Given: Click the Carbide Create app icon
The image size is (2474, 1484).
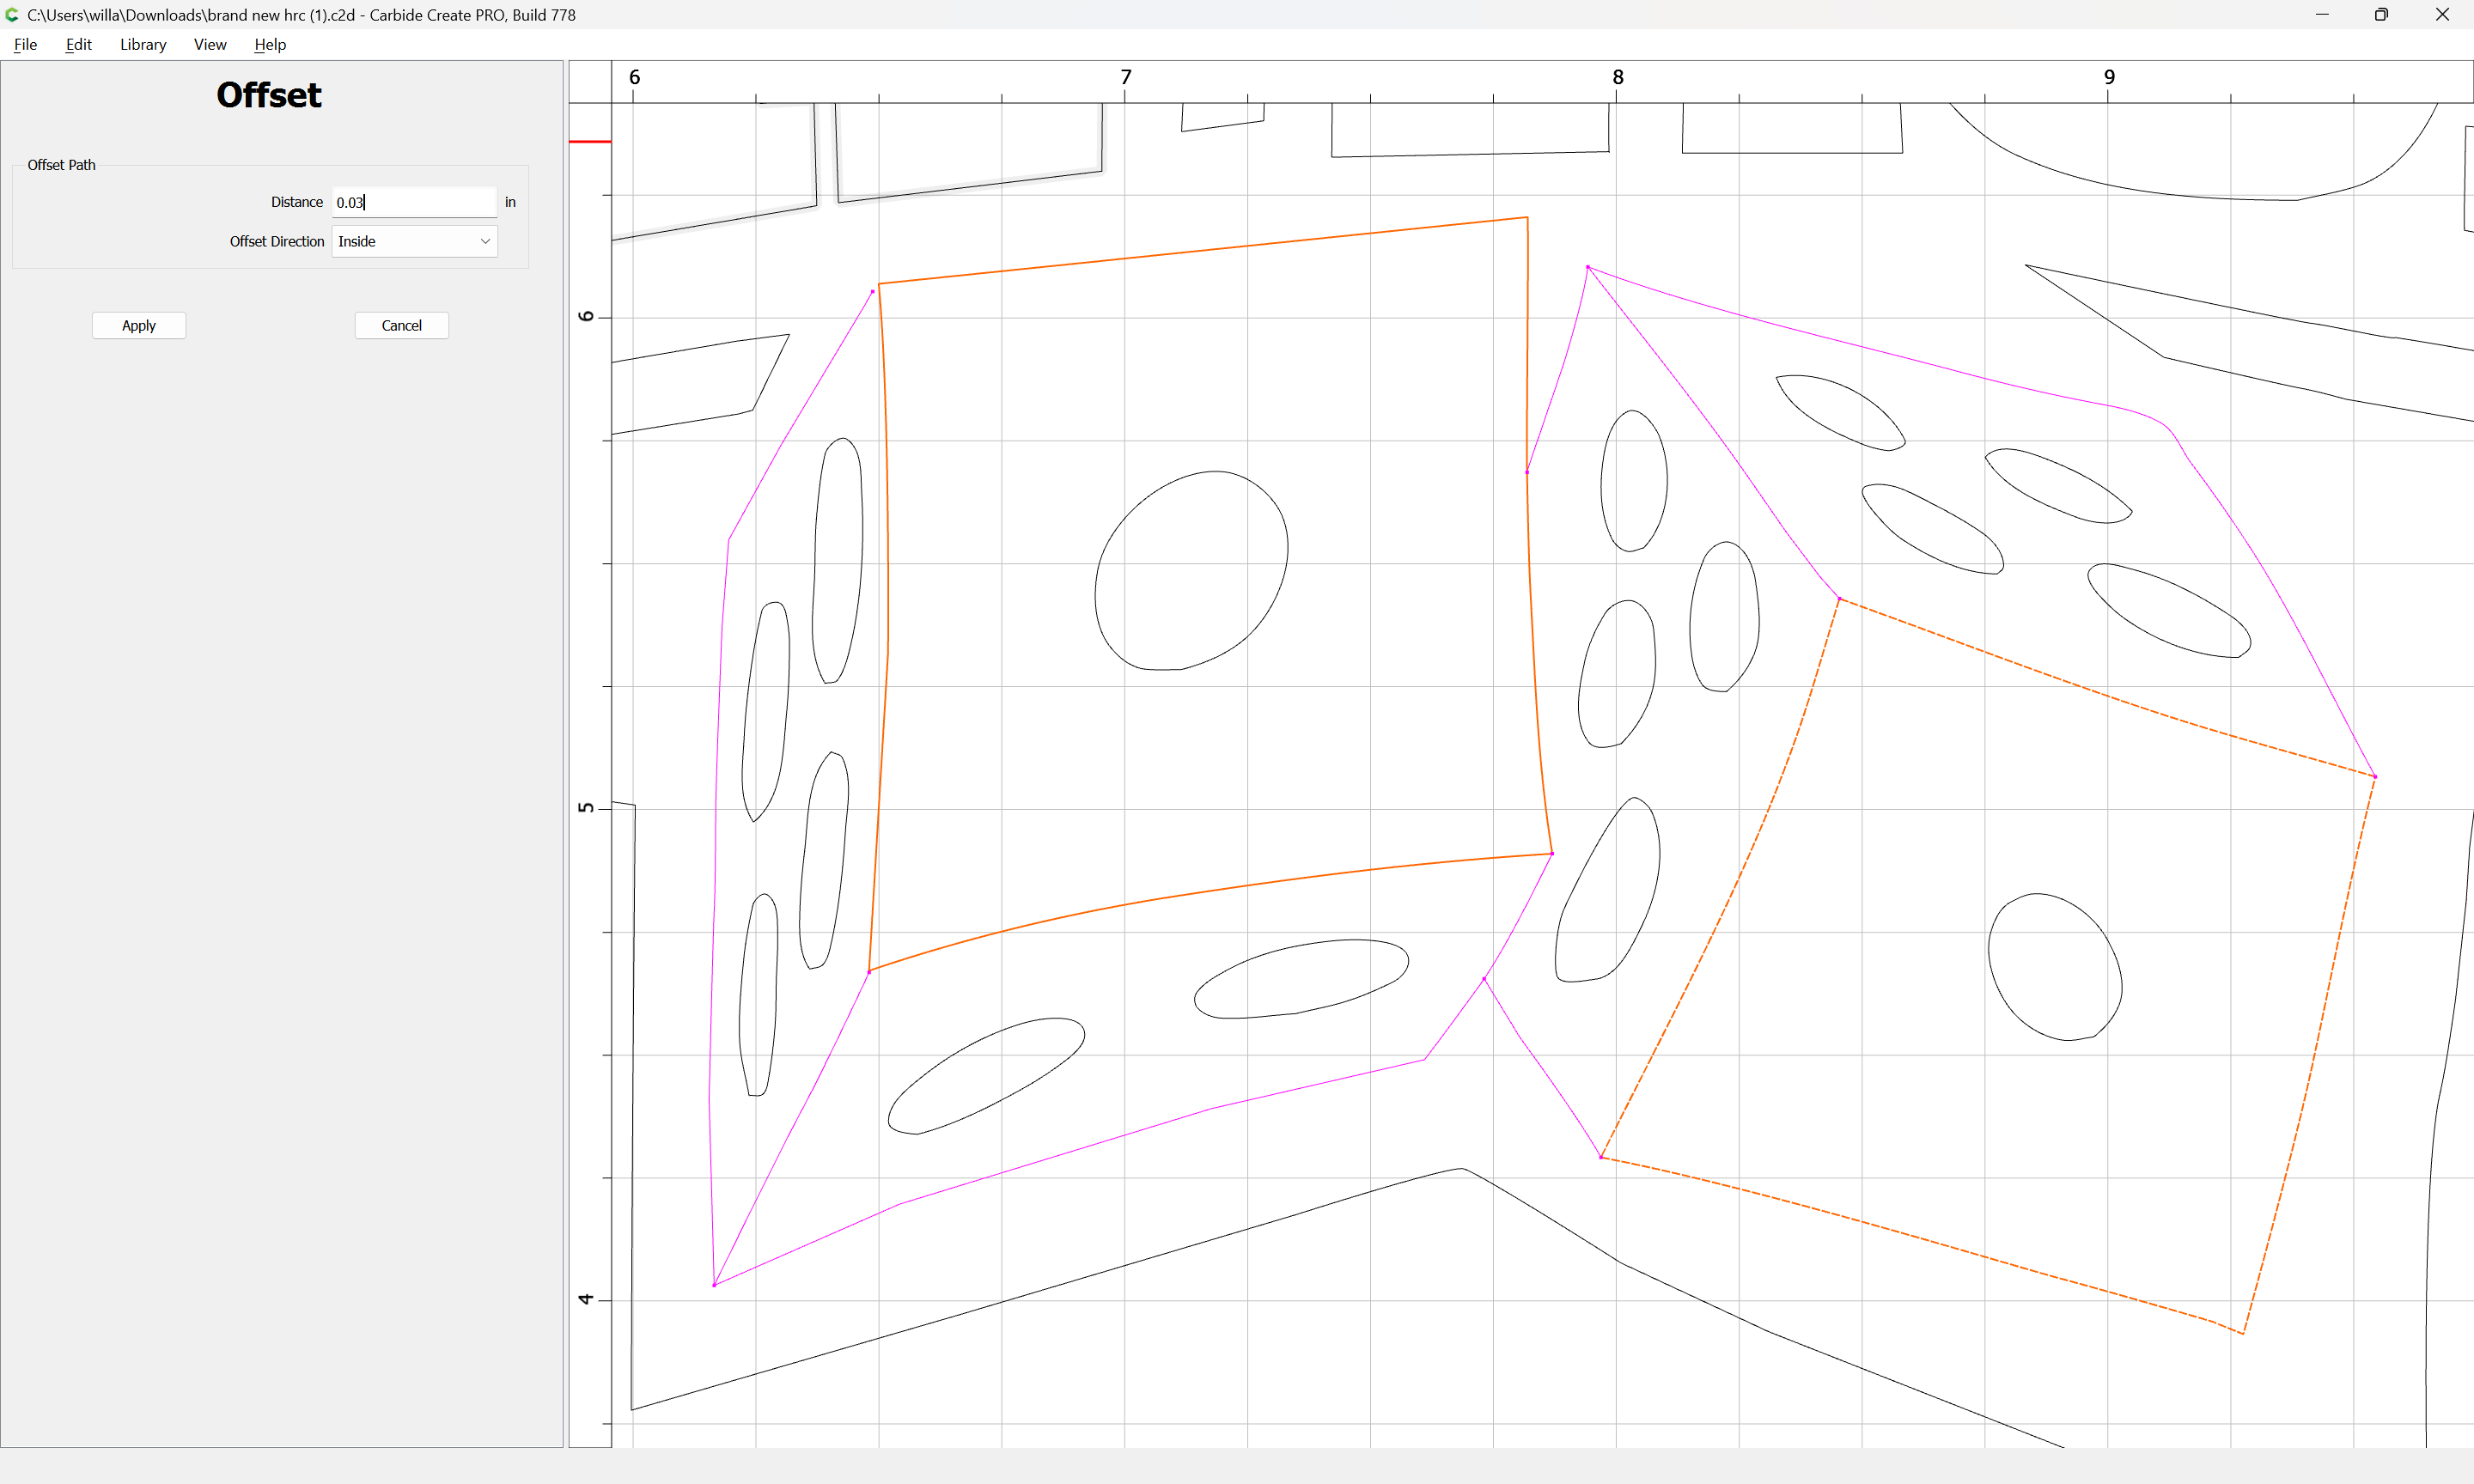Looking at the screenshot, I should (x=12, y=14).
